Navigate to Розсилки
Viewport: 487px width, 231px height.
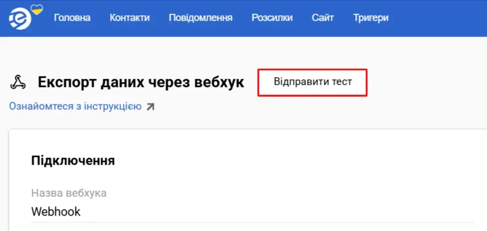272,18
